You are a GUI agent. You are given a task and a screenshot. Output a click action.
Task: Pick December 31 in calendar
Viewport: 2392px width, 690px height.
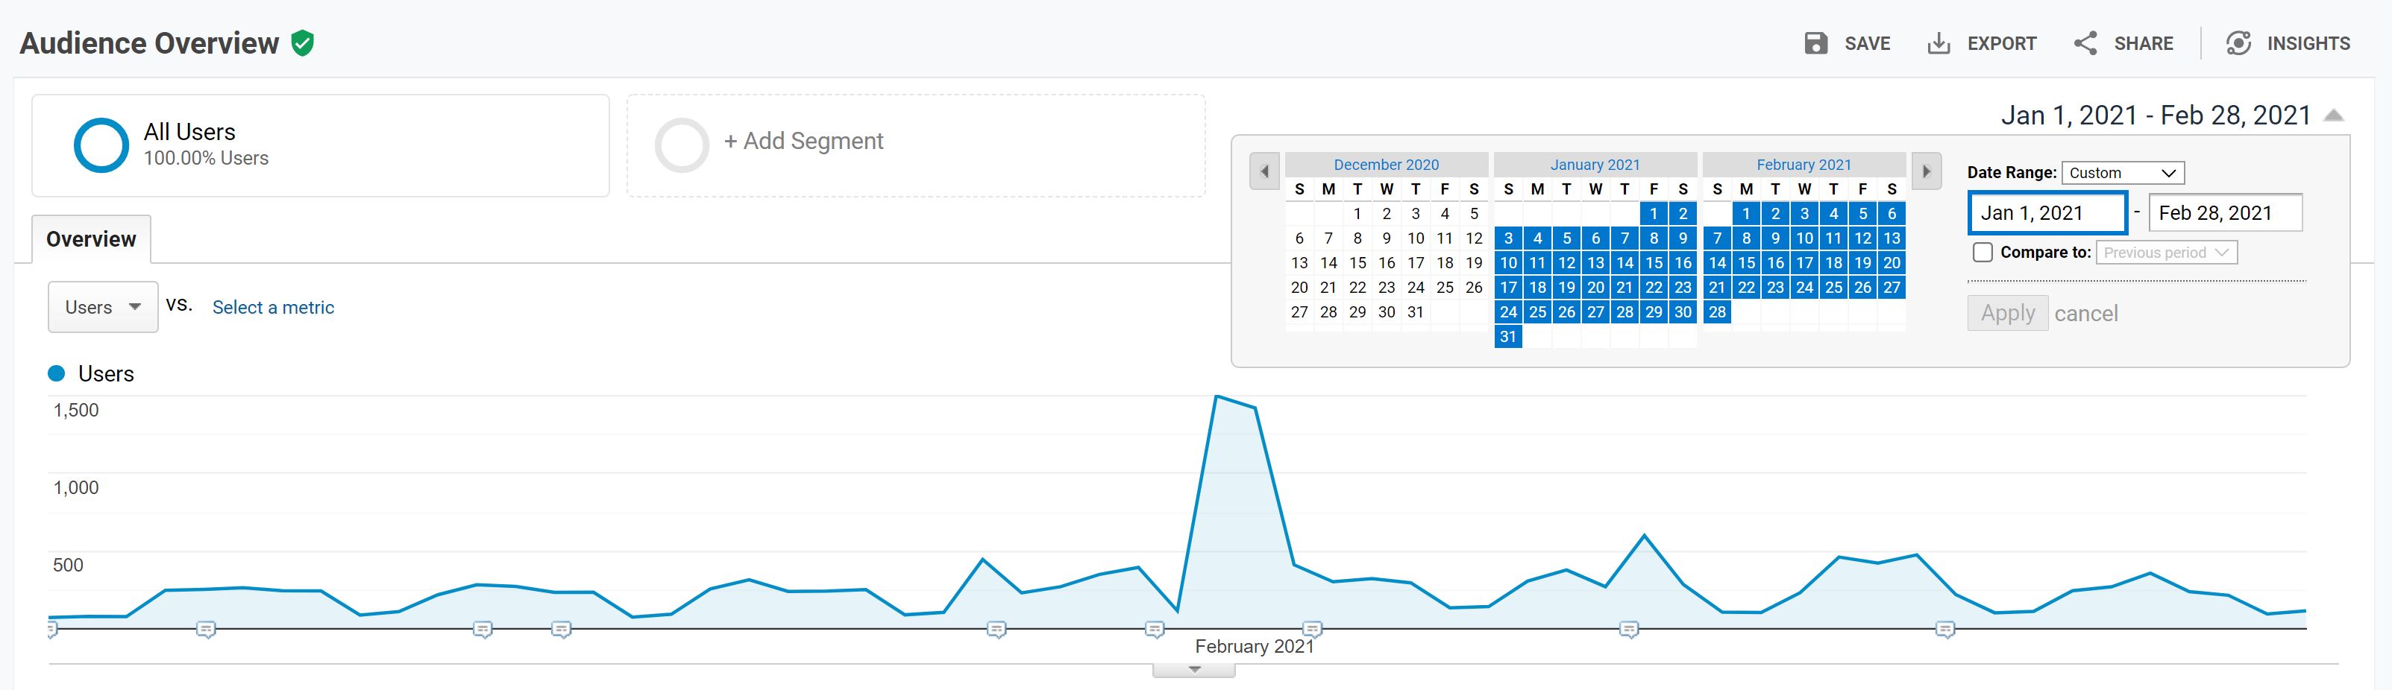tap(1415, 311)
